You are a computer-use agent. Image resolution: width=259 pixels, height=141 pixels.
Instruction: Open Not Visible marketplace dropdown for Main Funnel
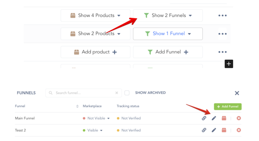pos(96,118)
